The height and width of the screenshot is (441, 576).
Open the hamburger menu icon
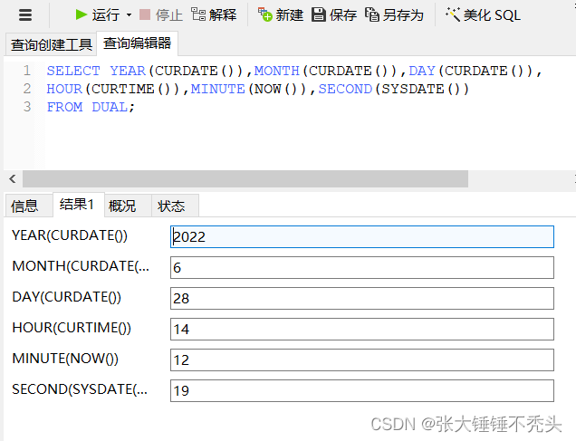coord(25,15)
